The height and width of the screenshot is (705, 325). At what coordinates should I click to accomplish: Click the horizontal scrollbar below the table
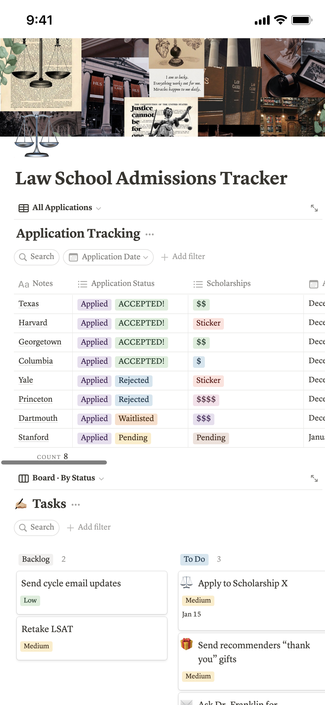54,462
